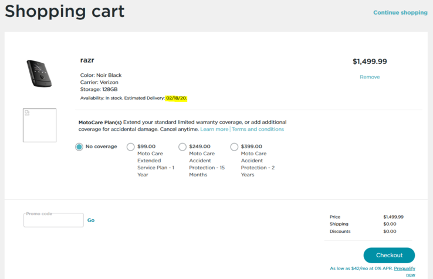The image size is (433, 279).
Task: Apply promo code with Go
Action: tap(91, 220)
